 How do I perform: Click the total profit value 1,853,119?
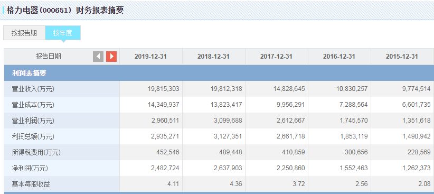[x=353, y=136]
